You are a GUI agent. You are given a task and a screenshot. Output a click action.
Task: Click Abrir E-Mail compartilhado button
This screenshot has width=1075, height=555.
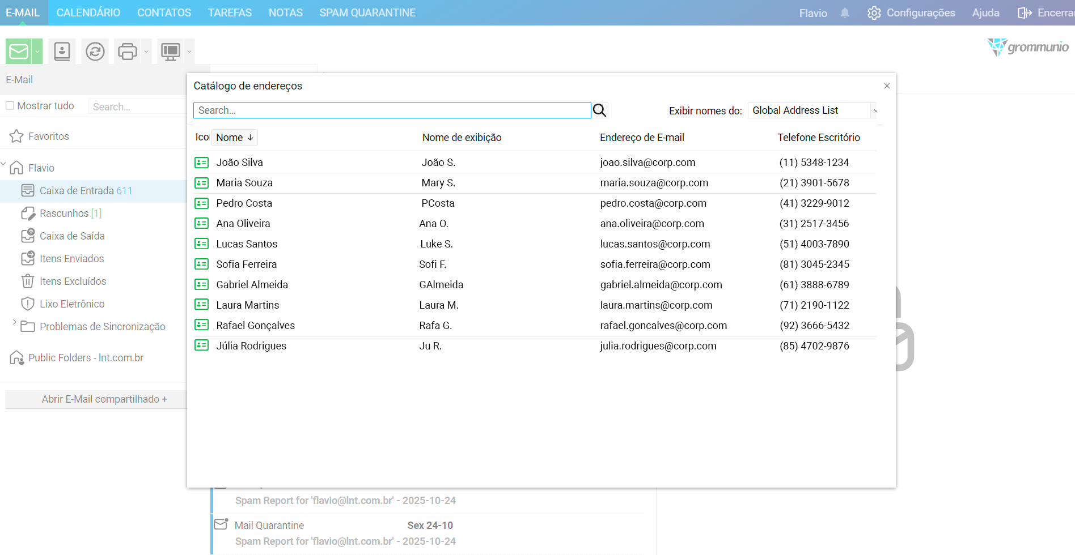tap(104, 399)
